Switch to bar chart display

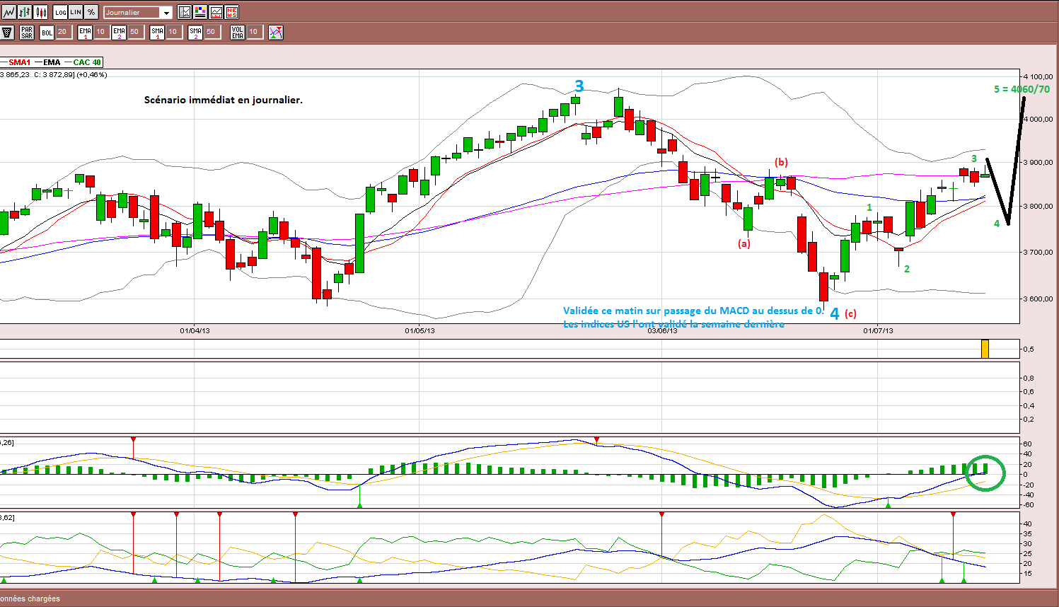coord(25,12)
